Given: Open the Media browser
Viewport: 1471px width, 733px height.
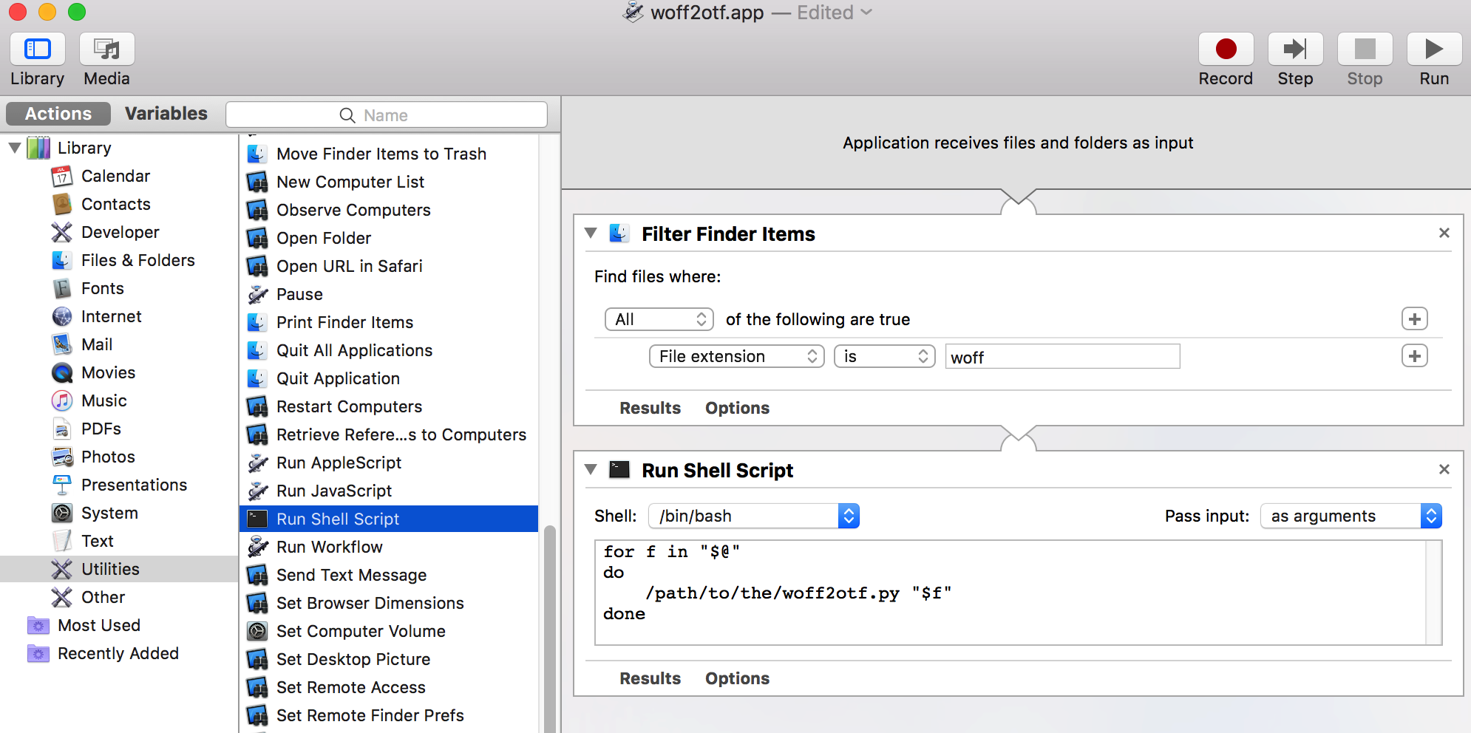Looking at the screenshot, I should (106, 50).
